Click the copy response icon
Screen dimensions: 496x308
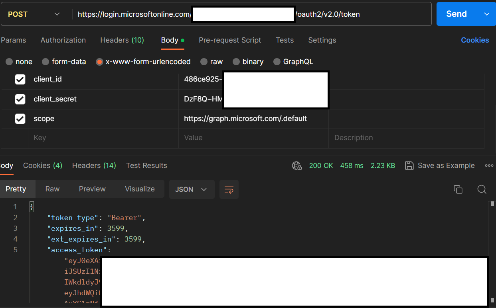pyautogui.click(x=458, y=189)
